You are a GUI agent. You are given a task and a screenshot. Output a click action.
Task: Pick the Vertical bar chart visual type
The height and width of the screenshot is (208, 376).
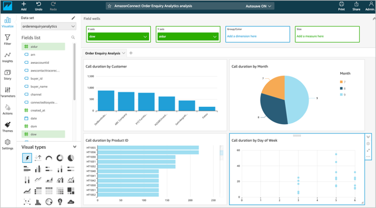38,169
